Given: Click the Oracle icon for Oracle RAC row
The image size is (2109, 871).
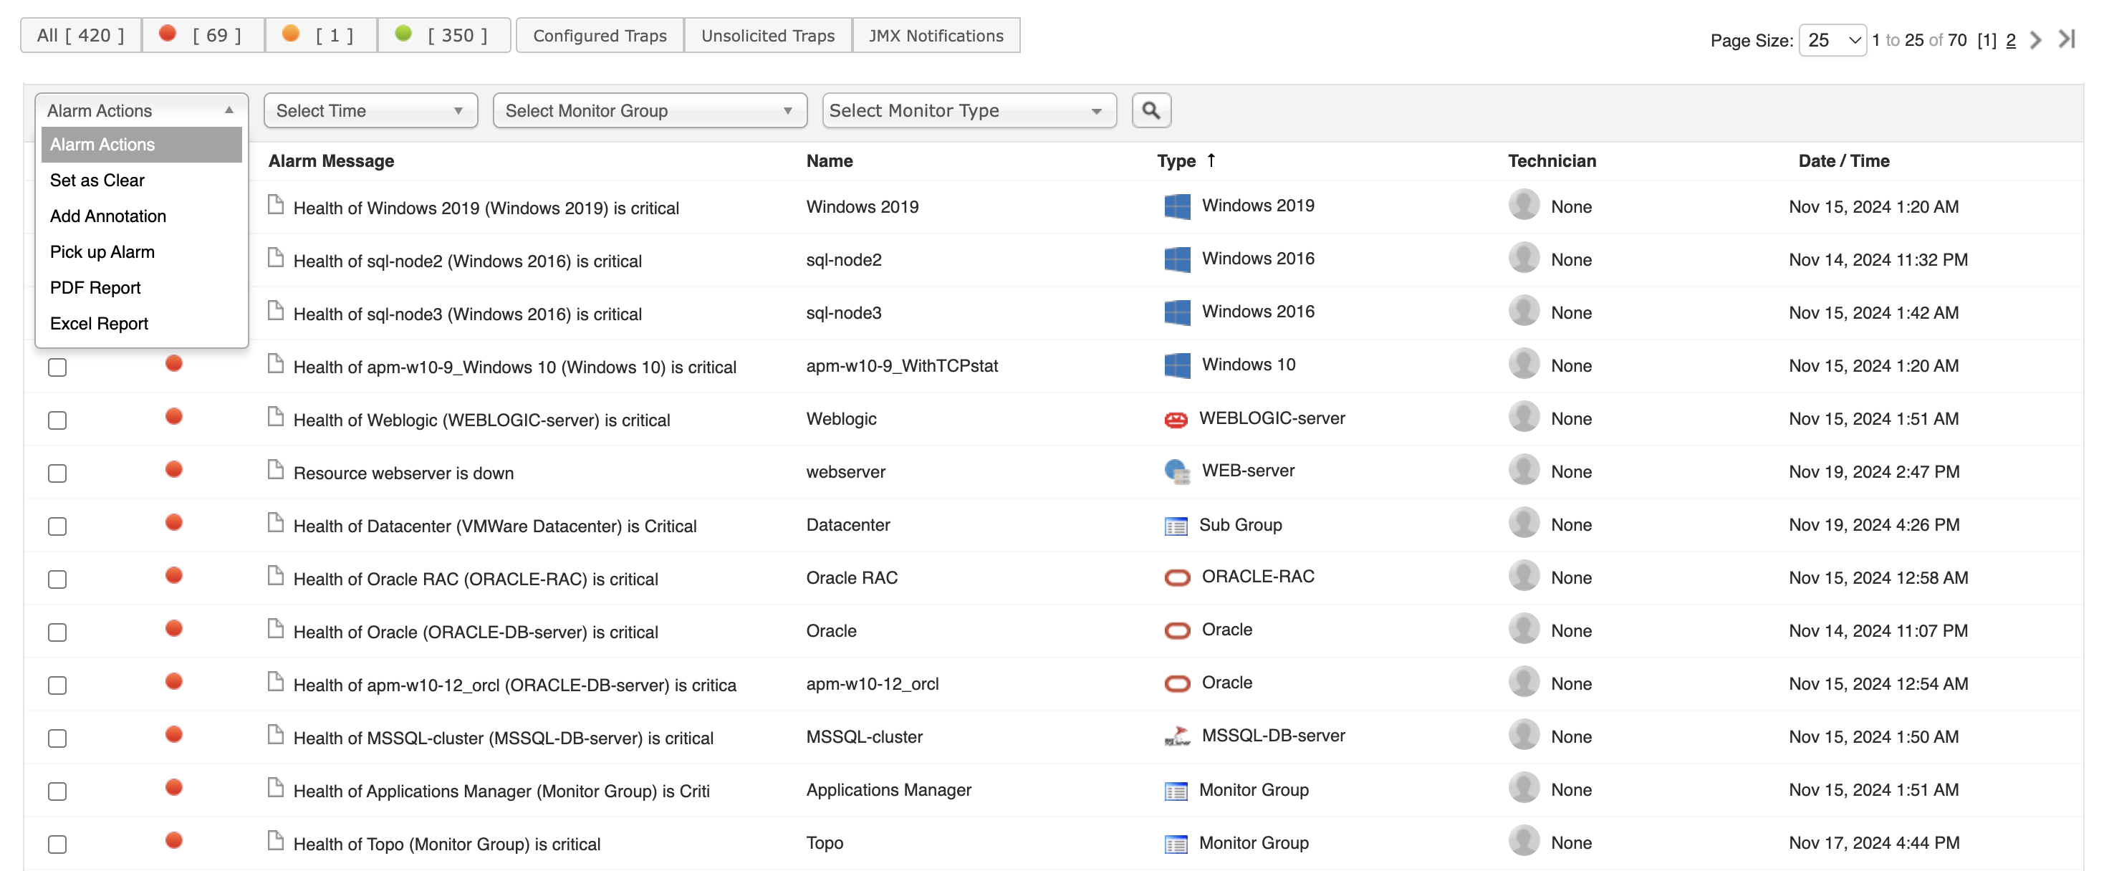Looking at the screenshot, I should 1177,577.
